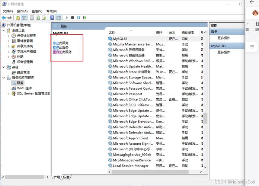Click the Back arrow toolbar icon
The width and height of the screenshot is (259, 186).
click(x=4, y=17)
